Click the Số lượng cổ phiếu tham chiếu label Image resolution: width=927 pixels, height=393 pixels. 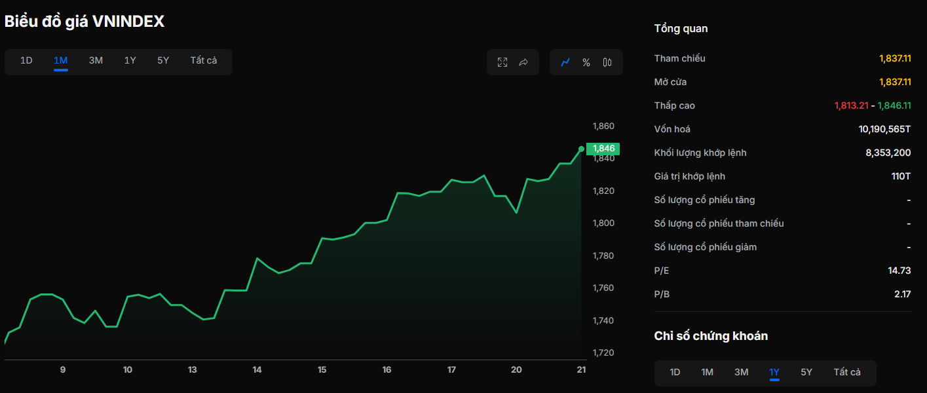tap(719, 223)
